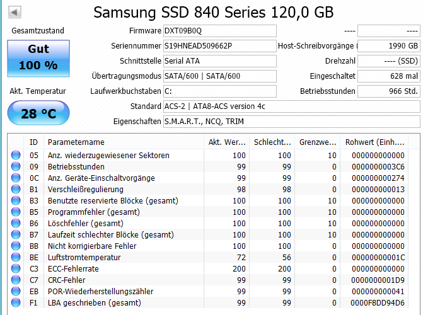Click the Samsung SSD 840 Series title

[213, 13]
